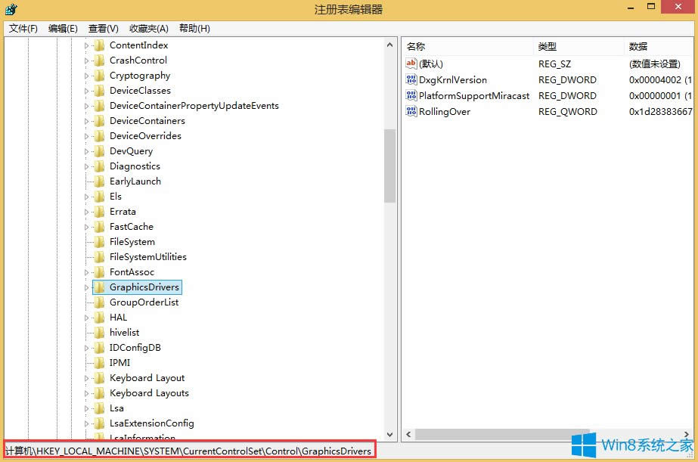The width and height of the screenshot is (698, 462).
Task: Click the REG_SZ ab icon beside (默认)
Action: pyautogui.click(x=412, y=64)
